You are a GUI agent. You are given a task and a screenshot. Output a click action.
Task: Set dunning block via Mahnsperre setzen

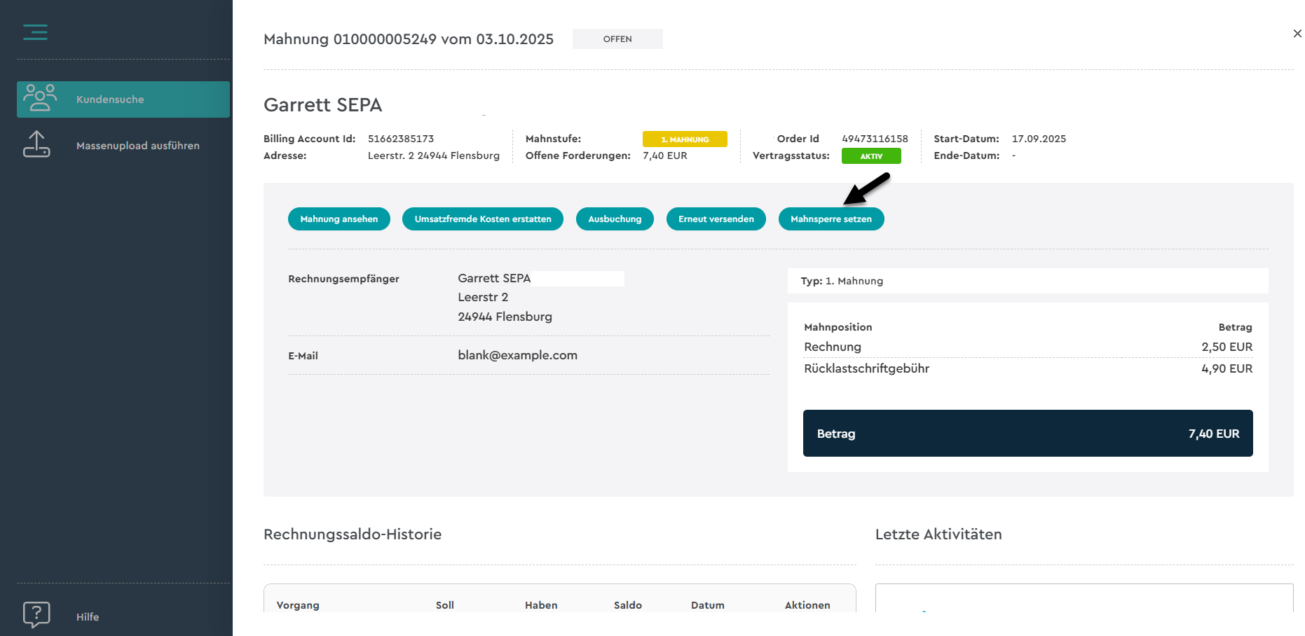point(831,219)
